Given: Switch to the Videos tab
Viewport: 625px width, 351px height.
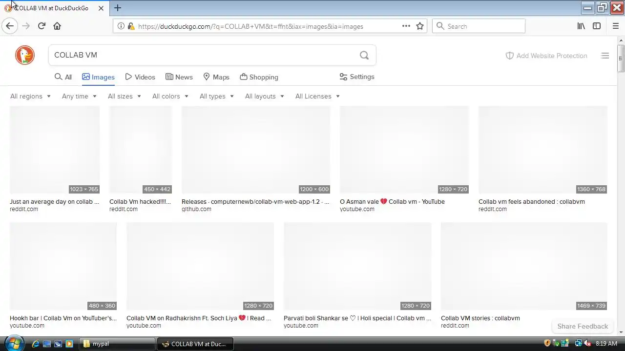Looking at the screenshot, I should (140, 77).
